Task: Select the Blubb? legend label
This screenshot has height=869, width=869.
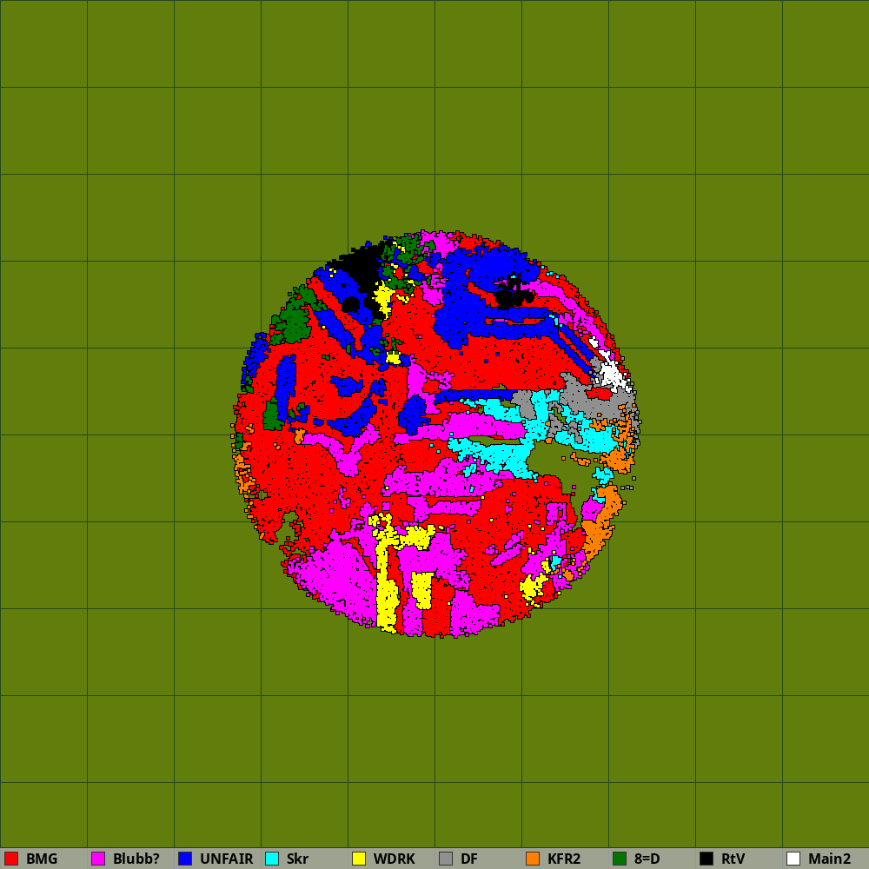Action: 136,859
